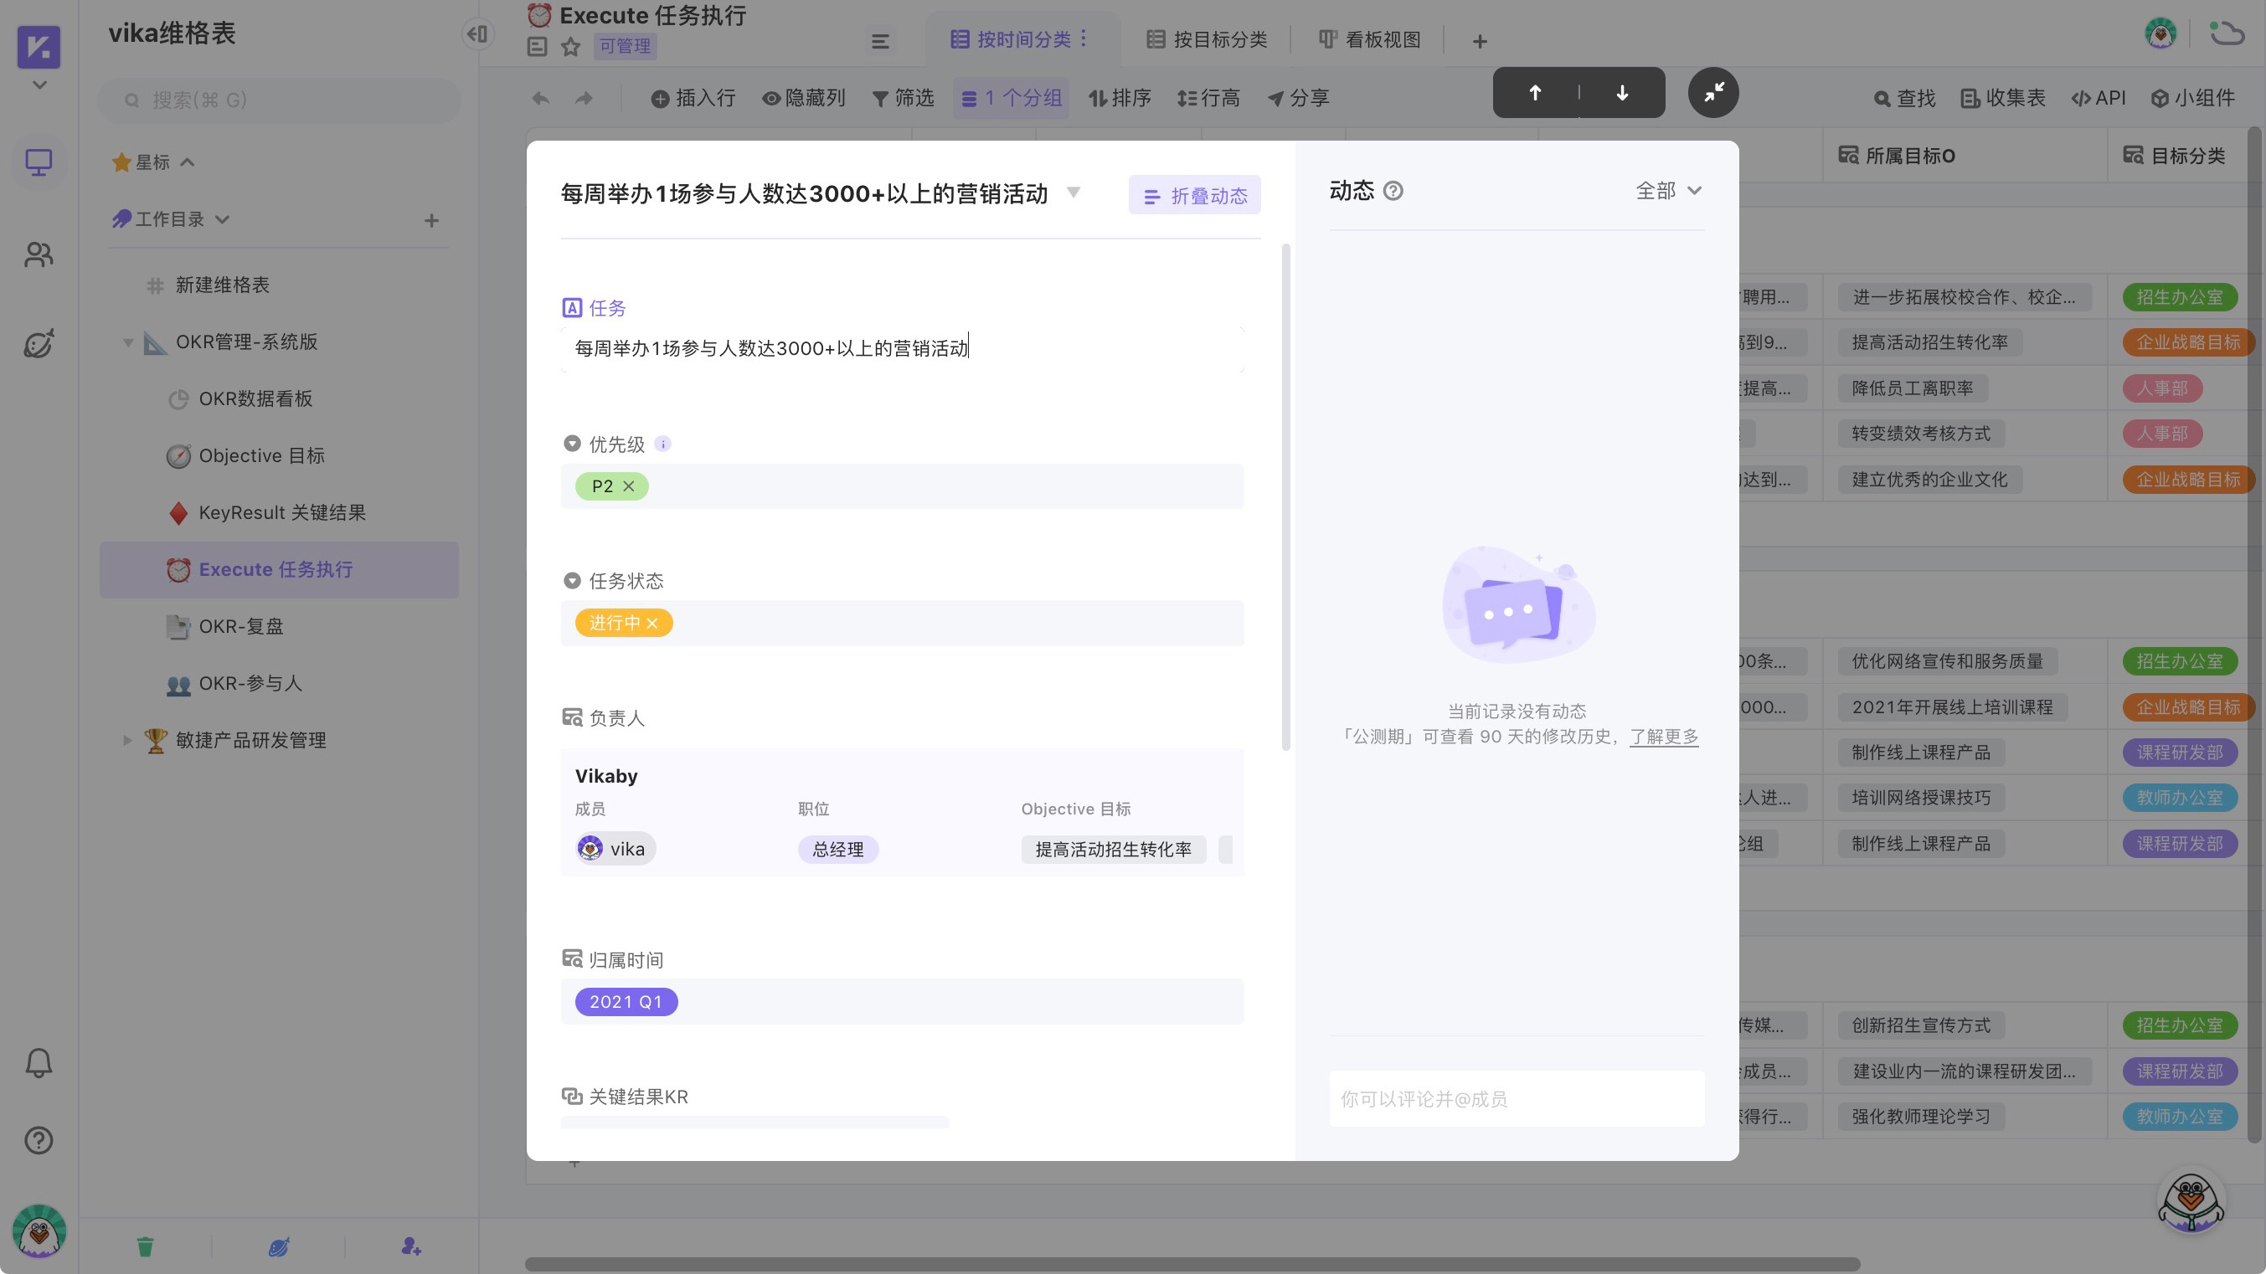Expand 敏捷产品研发管理 tree node
2266x1274 pixels.
pos(127,740)
